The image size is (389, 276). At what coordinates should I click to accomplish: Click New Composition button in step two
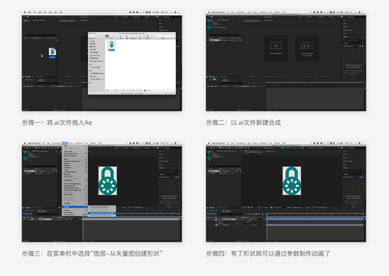276,48
